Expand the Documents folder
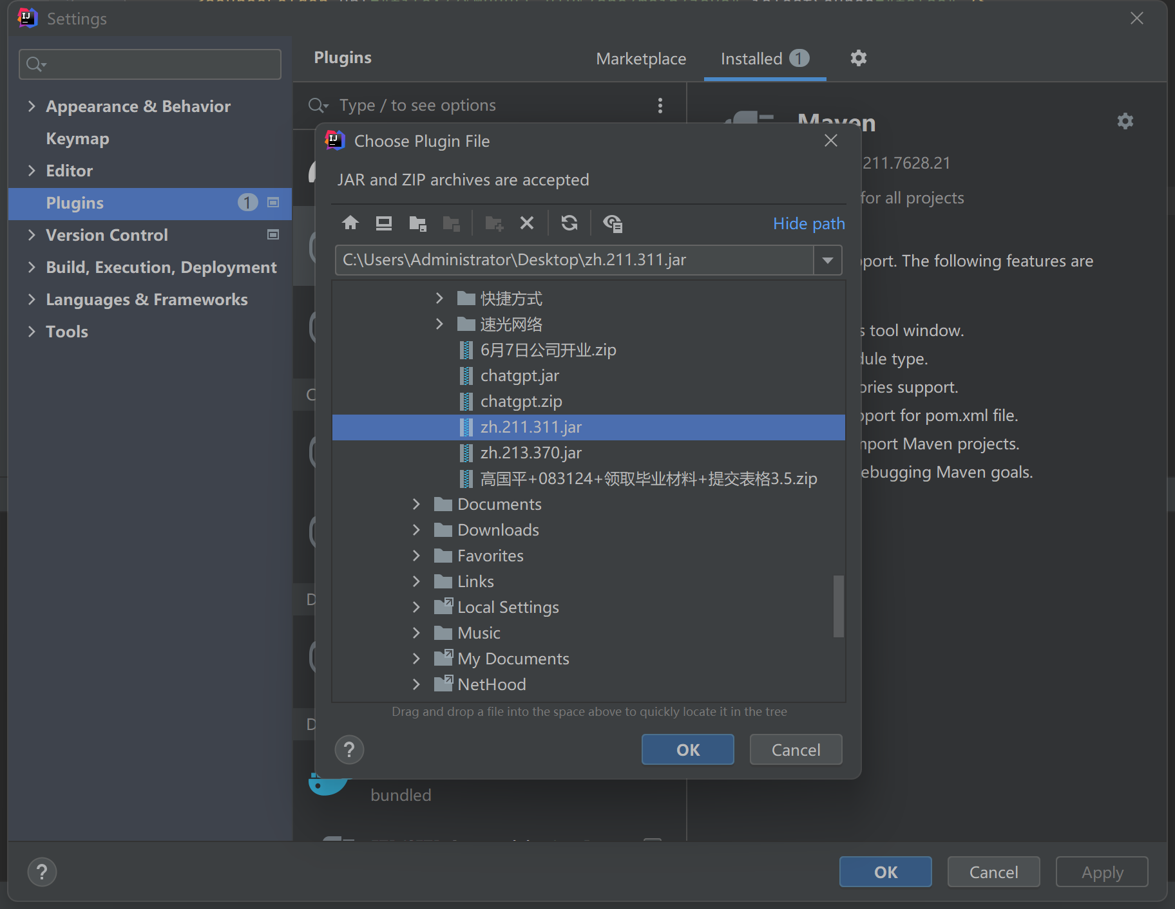Image resolution: width=1175 pixels, height=909 pixels. [416, 503]
